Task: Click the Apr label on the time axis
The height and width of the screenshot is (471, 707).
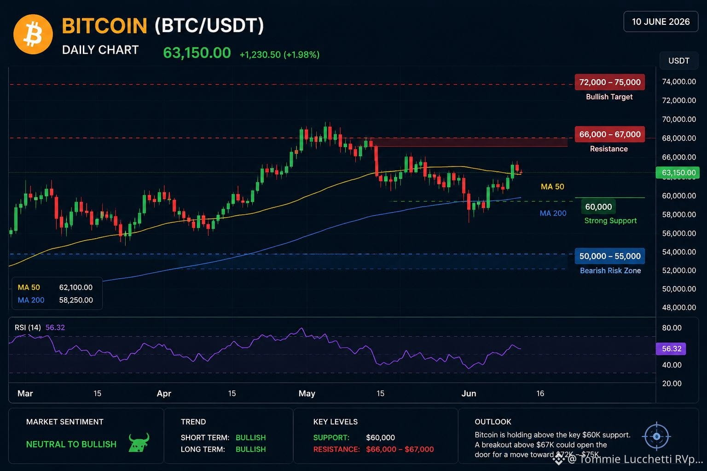Action: pos(164,393)
